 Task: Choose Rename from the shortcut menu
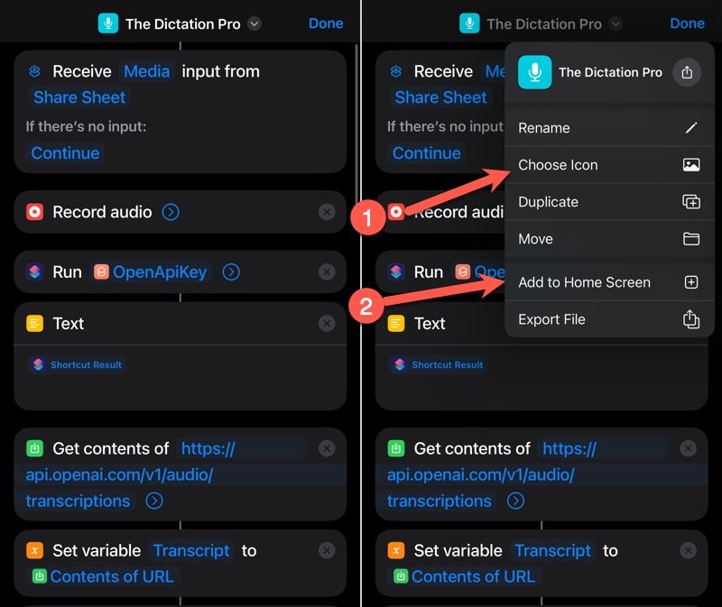tap(609, 128)
